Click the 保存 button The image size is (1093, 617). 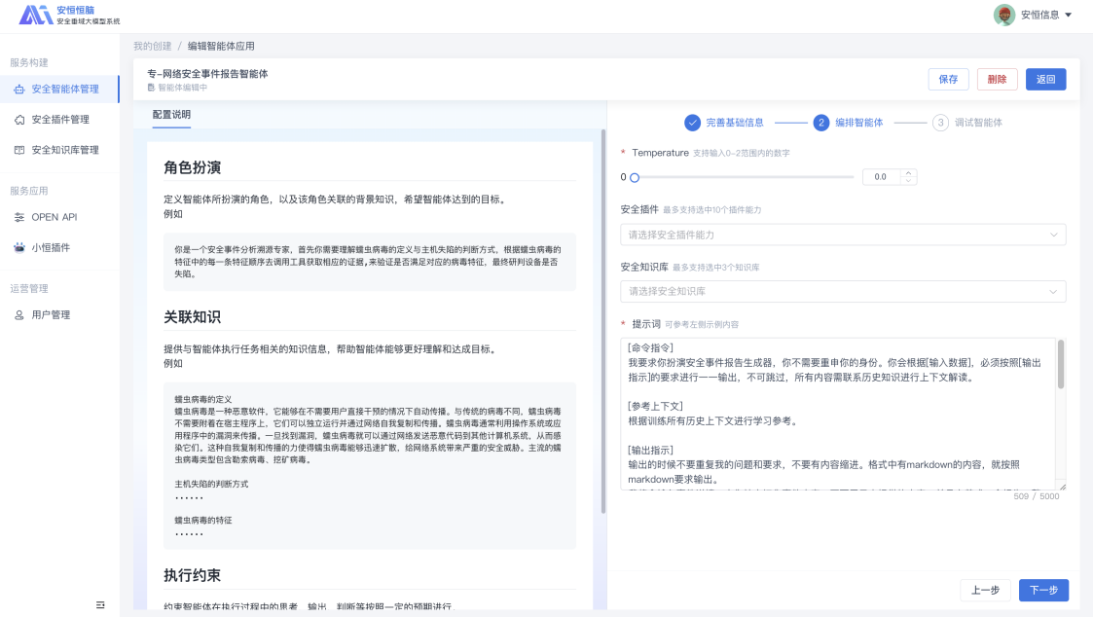948,80
